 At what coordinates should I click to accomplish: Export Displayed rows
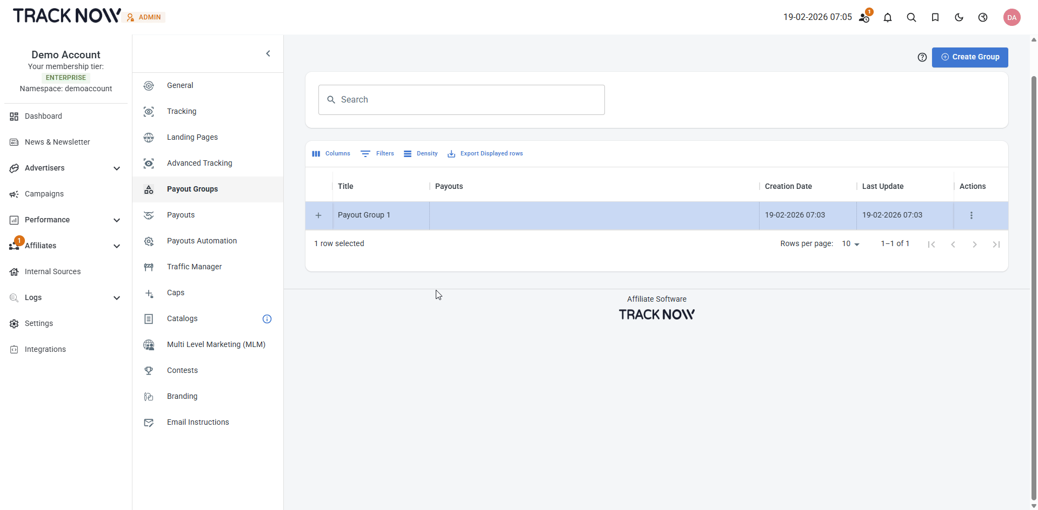click(x=485, y=154)
